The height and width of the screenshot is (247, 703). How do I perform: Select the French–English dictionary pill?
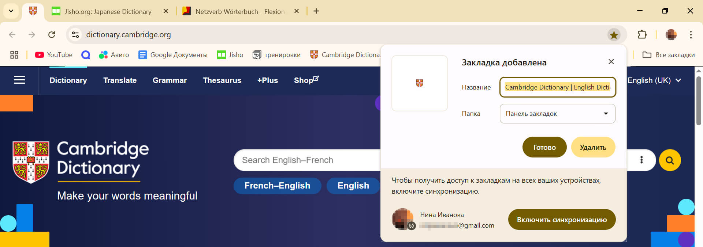click(277, 186)
